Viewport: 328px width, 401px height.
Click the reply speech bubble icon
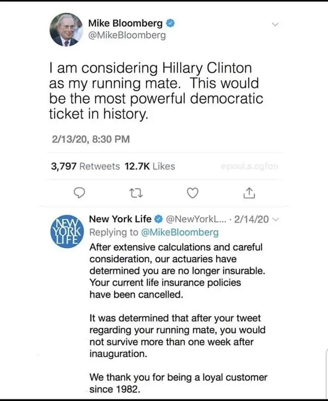point(80,194)
